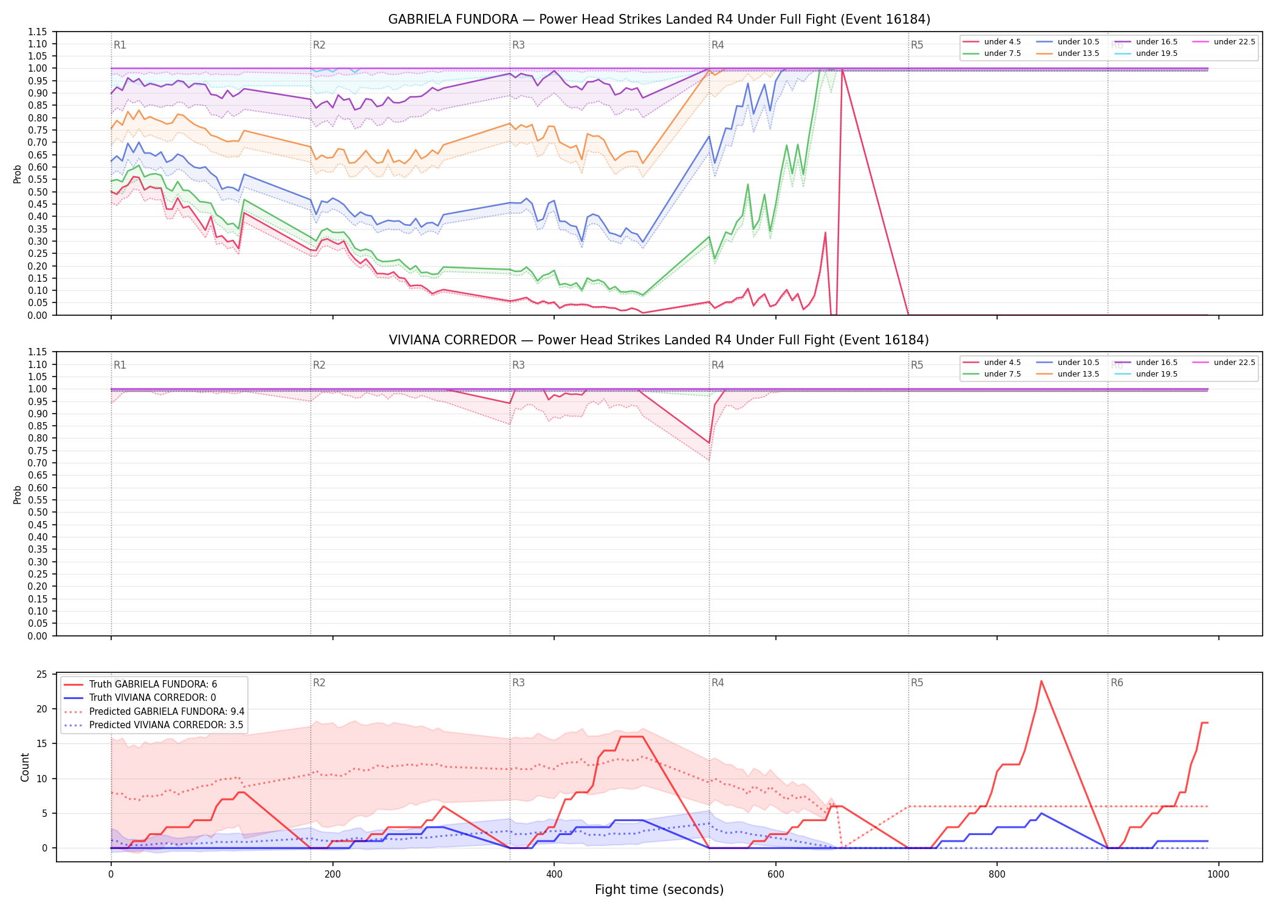The image size is (1276, 911).
Task: Click 'Predicted VIVIANA CORREDOR: 3.5' legend entry
Action: coord(154,725)
